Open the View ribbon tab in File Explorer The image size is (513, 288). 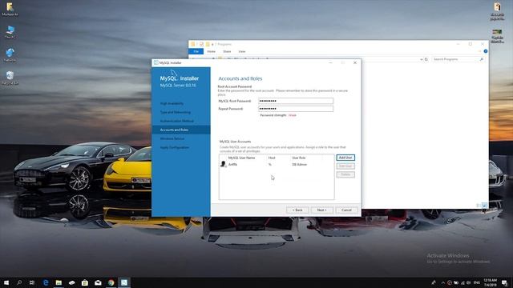[x=242, y=51]
